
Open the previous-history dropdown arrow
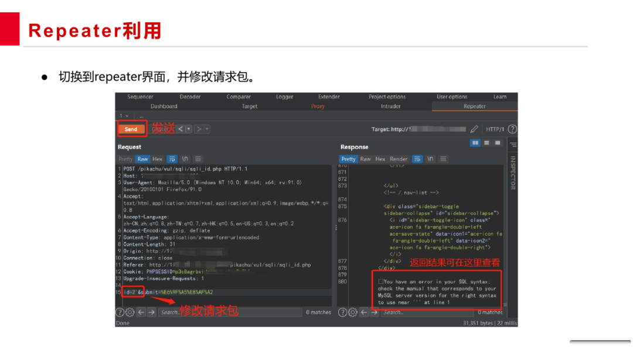click(189, 129)
